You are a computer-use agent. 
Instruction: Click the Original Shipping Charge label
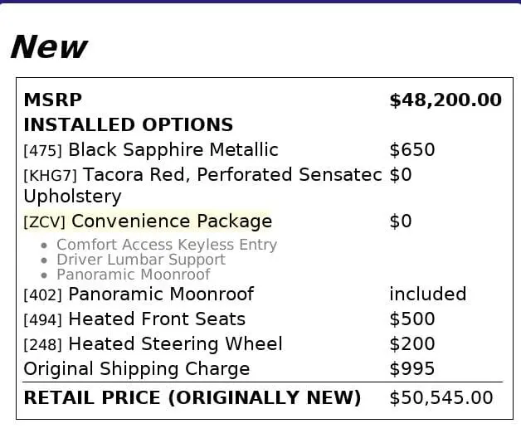click(x=136, y=369)
